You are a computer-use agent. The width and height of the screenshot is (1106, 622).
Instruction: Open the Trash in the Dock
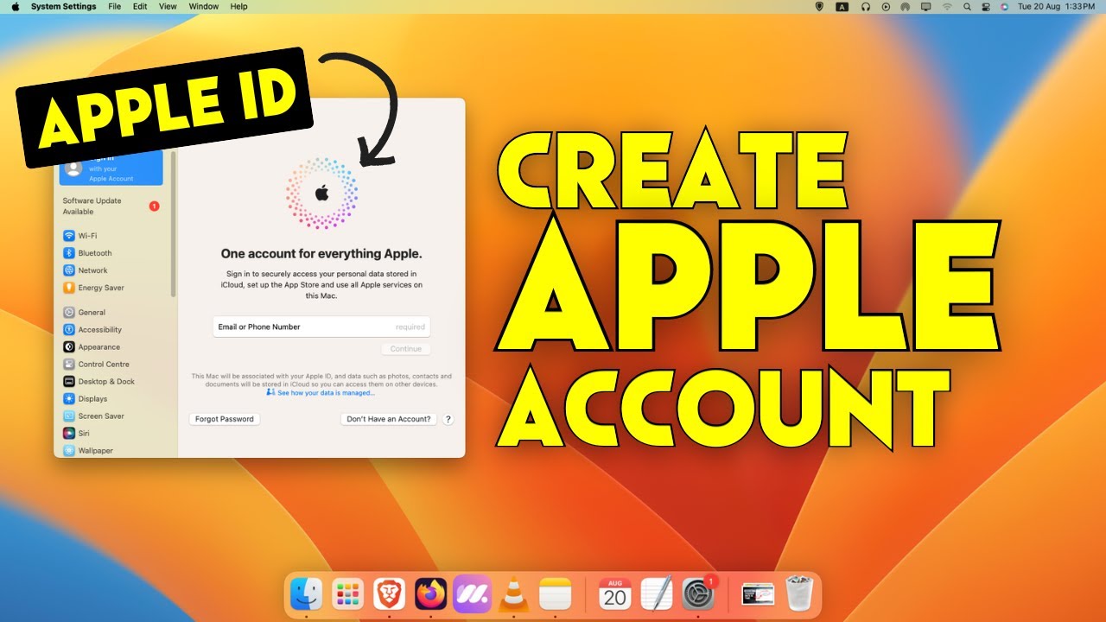[x=798, y=594]
